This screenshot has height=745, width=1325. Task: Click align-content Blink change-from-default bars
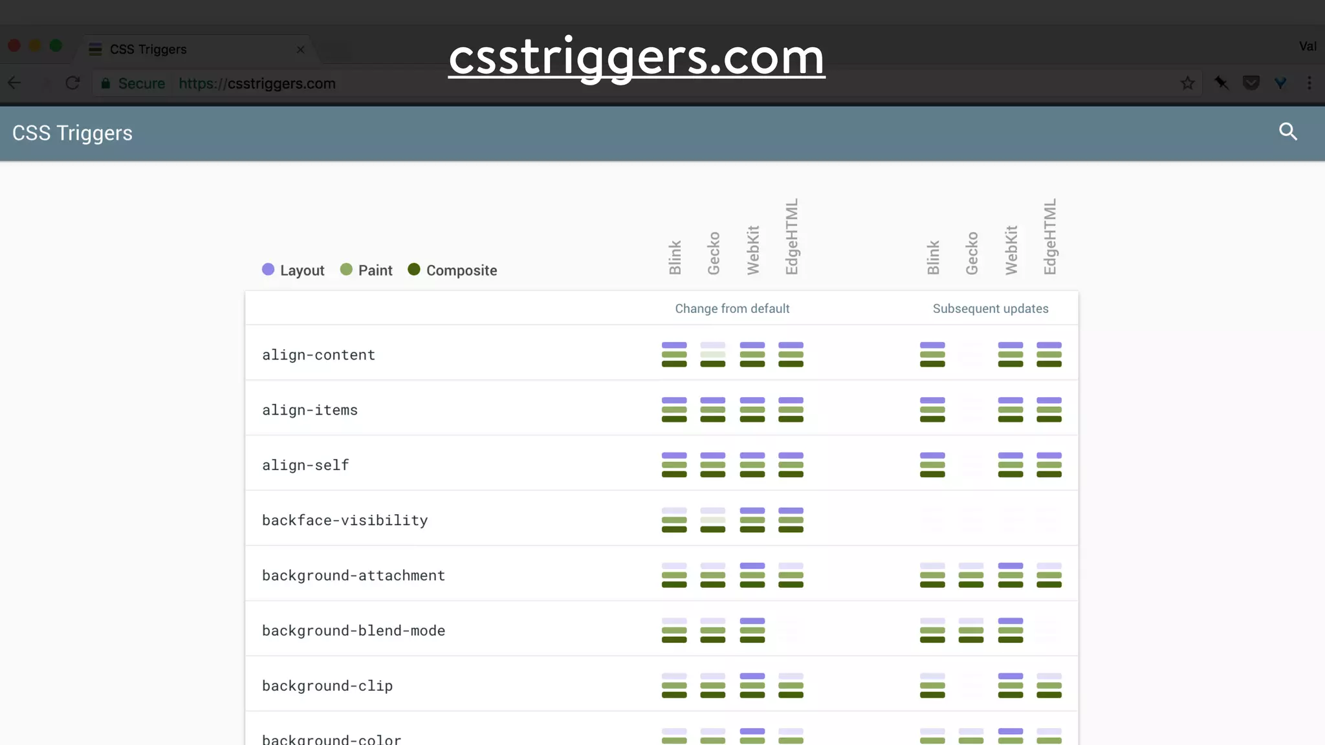point(674,354)
